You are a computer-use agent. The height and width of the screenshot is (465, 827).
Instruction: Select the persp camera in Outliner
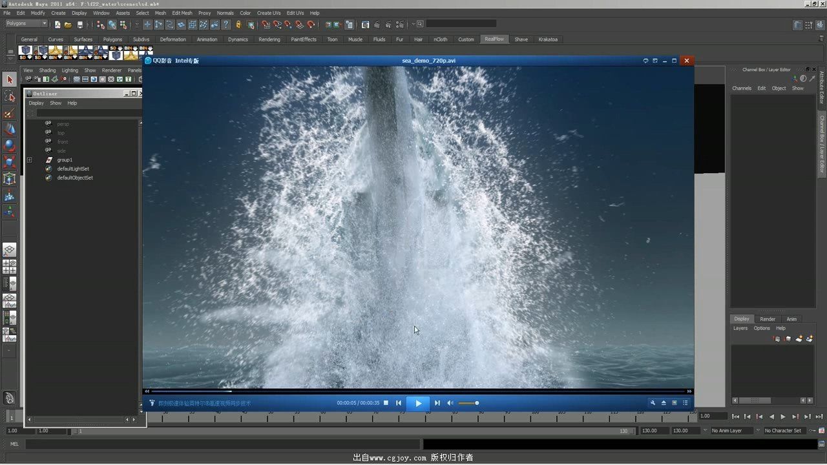(x=63, y=124)
